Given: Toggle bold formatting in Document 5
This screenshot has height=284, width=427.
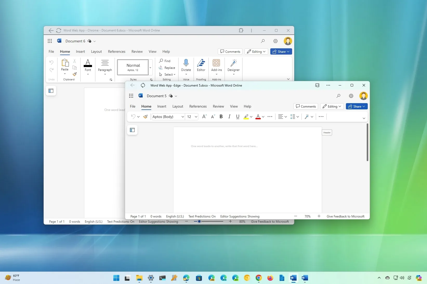Looking at the screenshot, I should 221,117.
